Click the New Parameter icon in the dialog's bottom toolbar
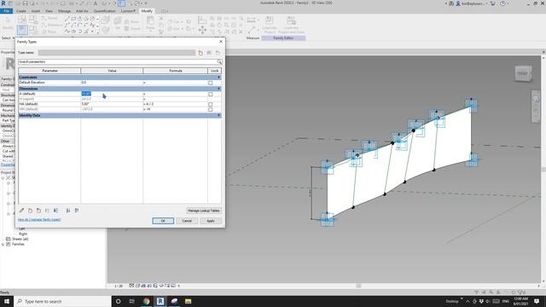This screenshot has width=546, height=307. pos(31,211)
